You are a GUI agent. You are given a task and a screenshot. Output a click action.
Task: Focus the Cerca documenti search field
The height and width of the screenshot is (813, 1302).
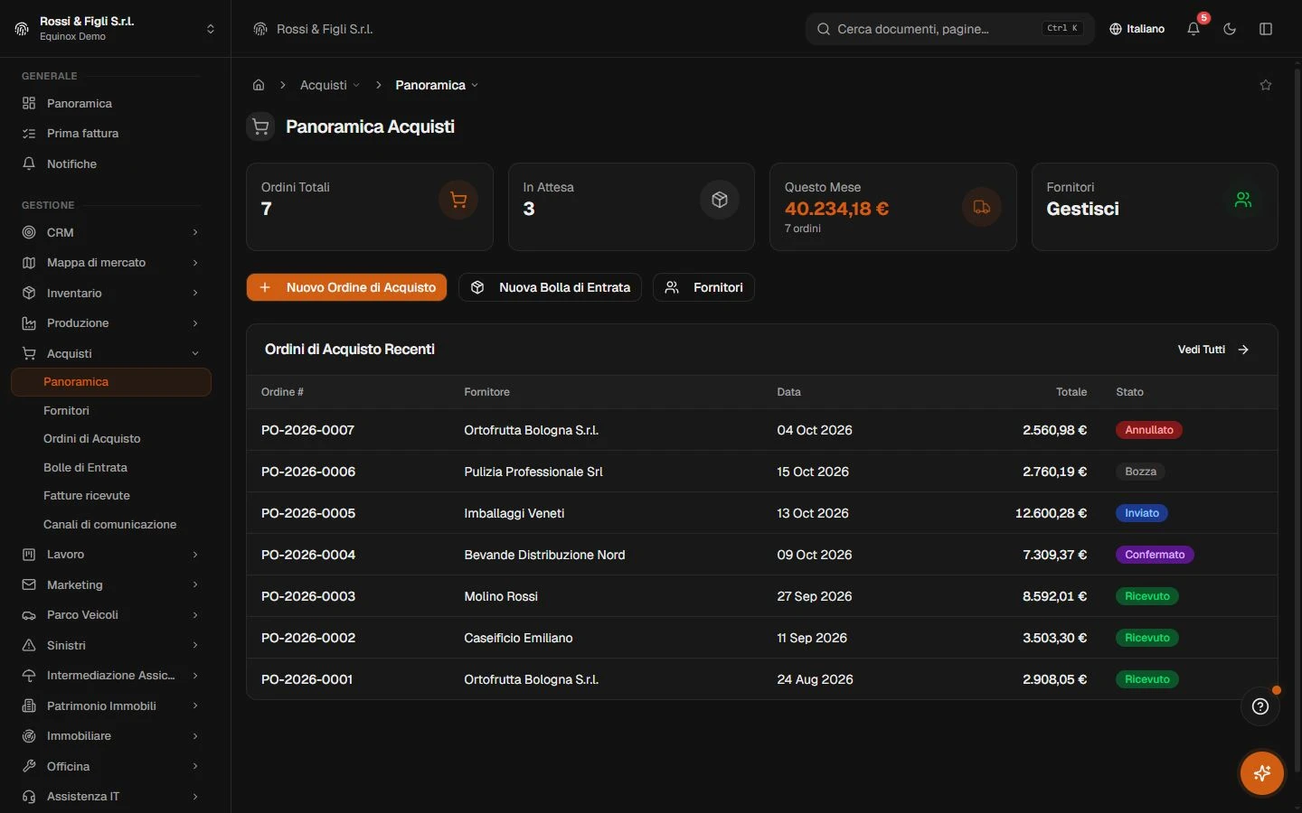[949, 29]
